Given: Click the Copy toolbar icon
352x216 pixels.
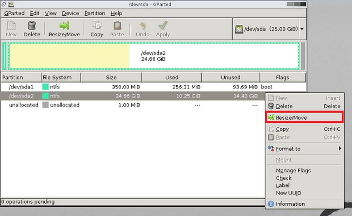Looking at the screenshot, I should pos(97,26).
